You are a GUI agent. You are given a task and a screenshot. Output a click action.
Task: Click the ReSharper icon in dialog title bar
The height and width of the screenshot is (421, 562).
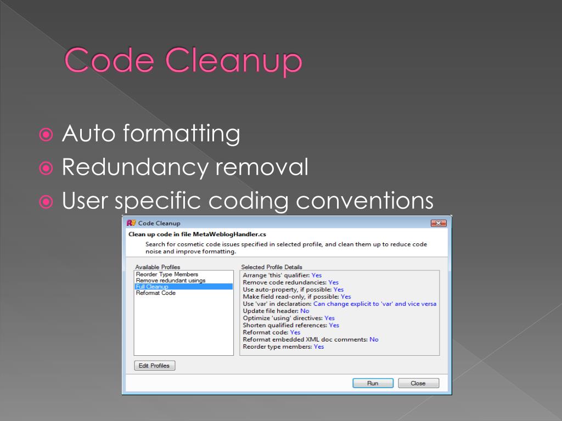coord(131,223)
